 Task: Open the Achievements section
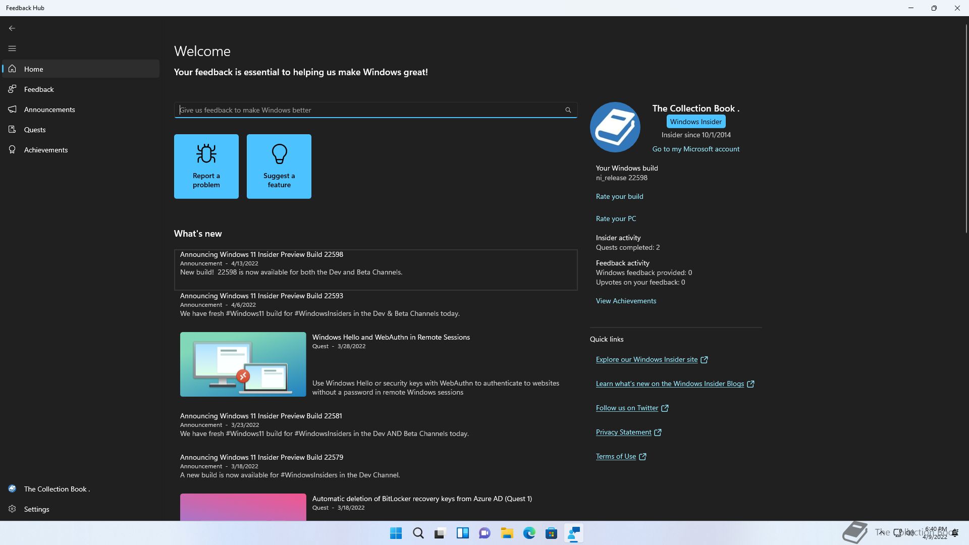(81, 150)
